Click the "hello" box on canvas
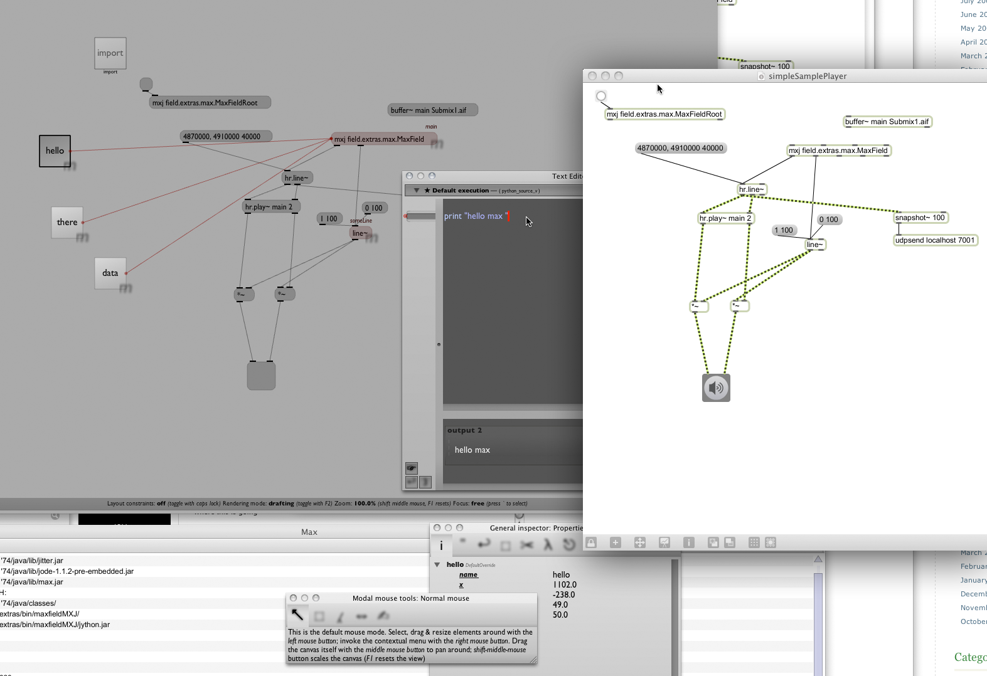This screenshot has height=676, width=987. coord(55,151)
